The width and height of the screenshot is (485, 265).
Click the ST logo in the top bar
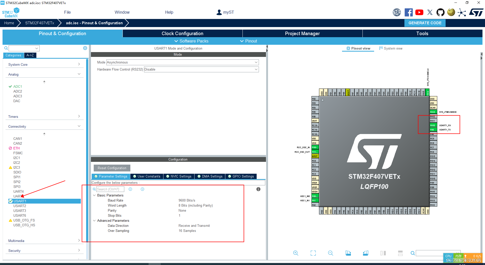(476, 12)
